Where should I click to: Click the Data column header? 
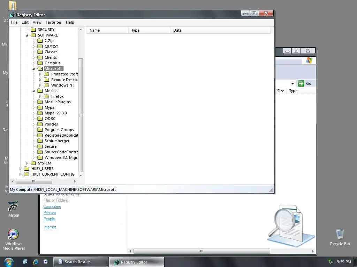pos(220,30)
